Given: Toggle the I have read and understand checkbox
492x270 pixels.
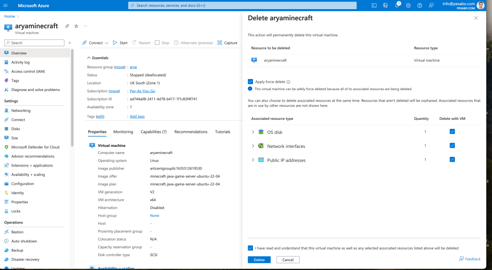Looking at the screenshot, I should click(x=251, y=248).
